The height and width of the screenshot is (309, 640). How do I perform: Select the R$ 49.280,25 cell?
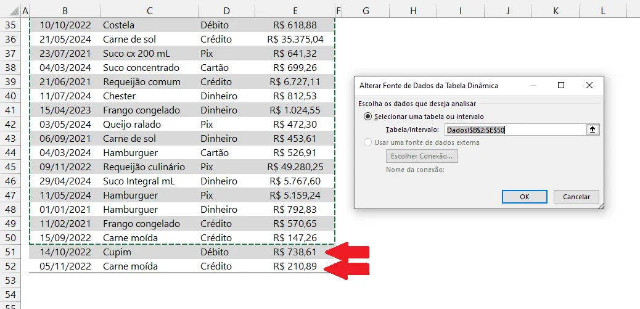coord(295,167)
